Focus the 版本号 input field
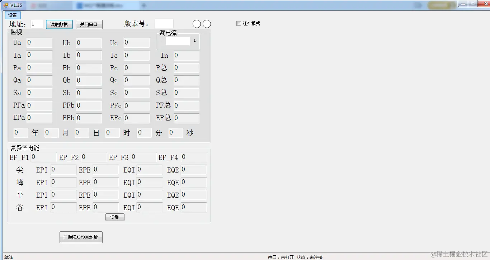490x260 pixels. point(164,24)
